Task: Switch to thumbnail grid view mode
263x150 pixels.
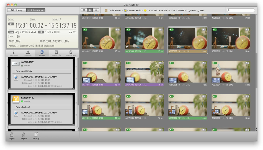Action: (90, 10)
